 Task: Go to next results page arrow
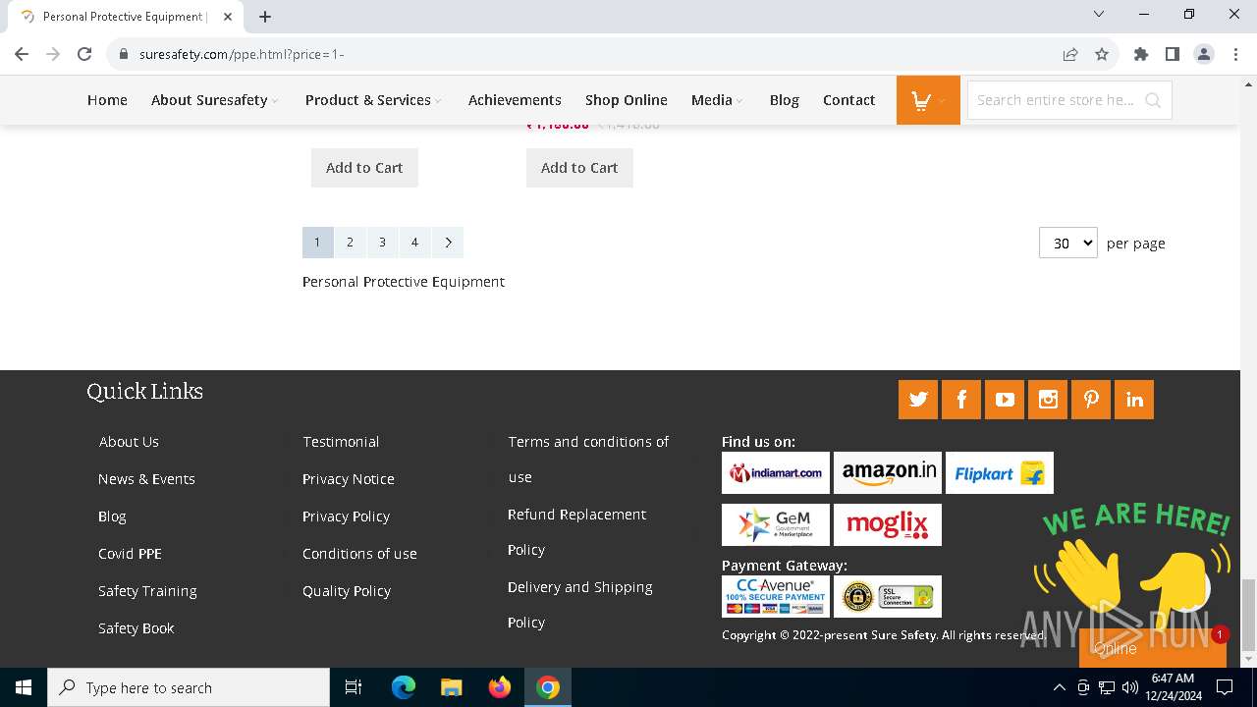(448, 243)
